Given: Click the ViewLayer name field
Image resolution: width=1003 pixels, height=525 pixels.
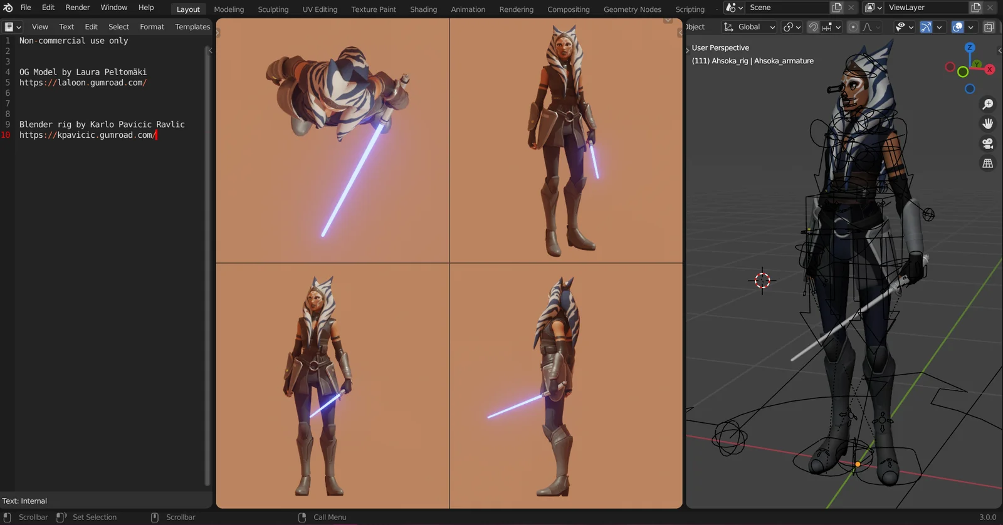Looking at the screenshot, I should [927, 8].
